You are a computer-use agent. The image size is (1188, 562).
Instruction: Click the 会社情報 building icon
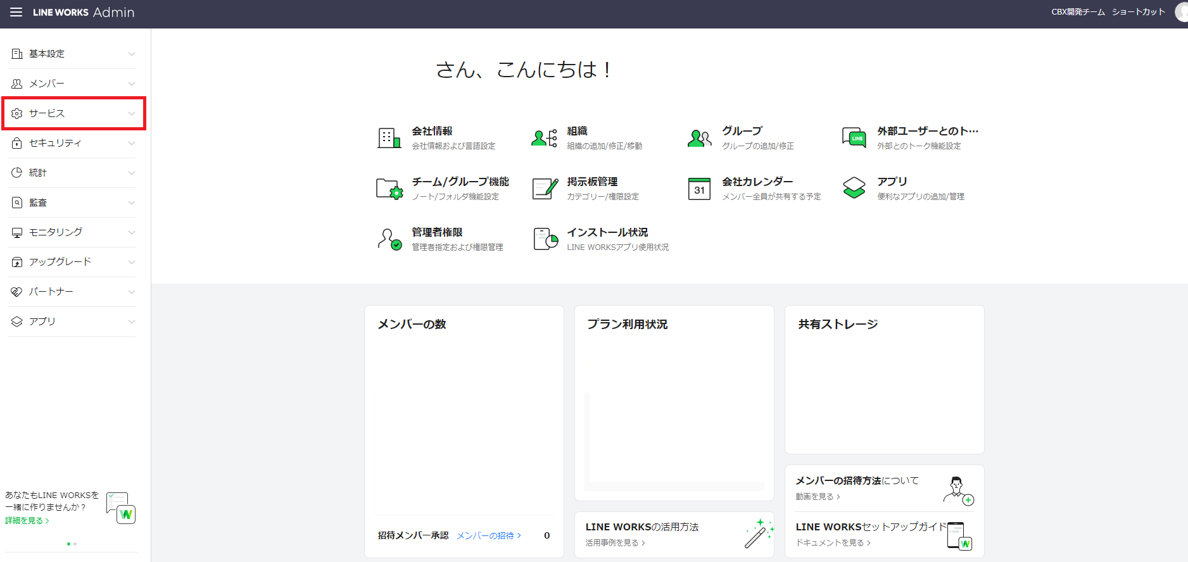point(389,137)
